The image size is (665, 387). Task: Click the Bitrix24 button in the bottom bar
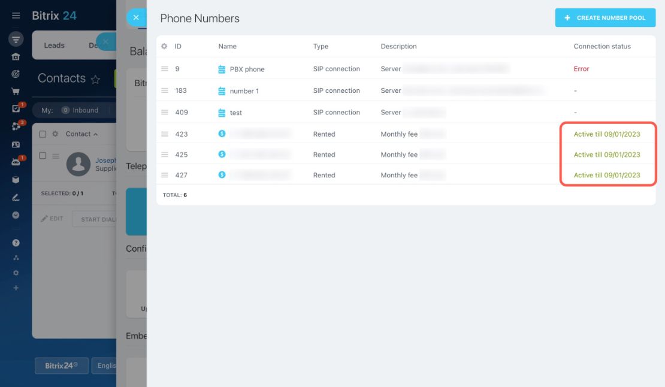(x=62, y=365)
